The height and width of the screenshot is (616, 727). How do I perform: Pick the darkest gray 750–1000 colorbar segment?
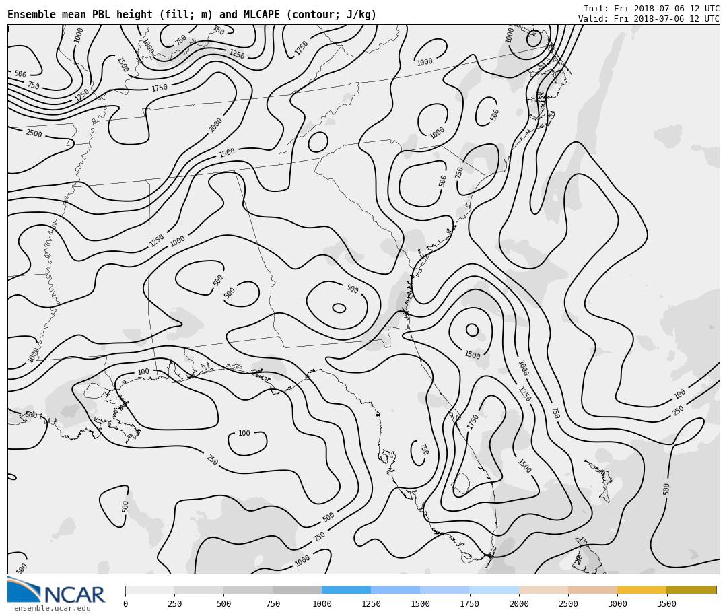coord(298,590)
